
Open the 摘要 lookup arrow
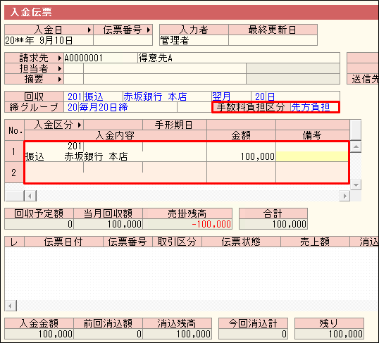click(60, 79)
